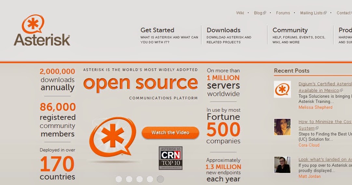
Task: Open the Digium's Certified Asterisk post title
Action: 325,84
